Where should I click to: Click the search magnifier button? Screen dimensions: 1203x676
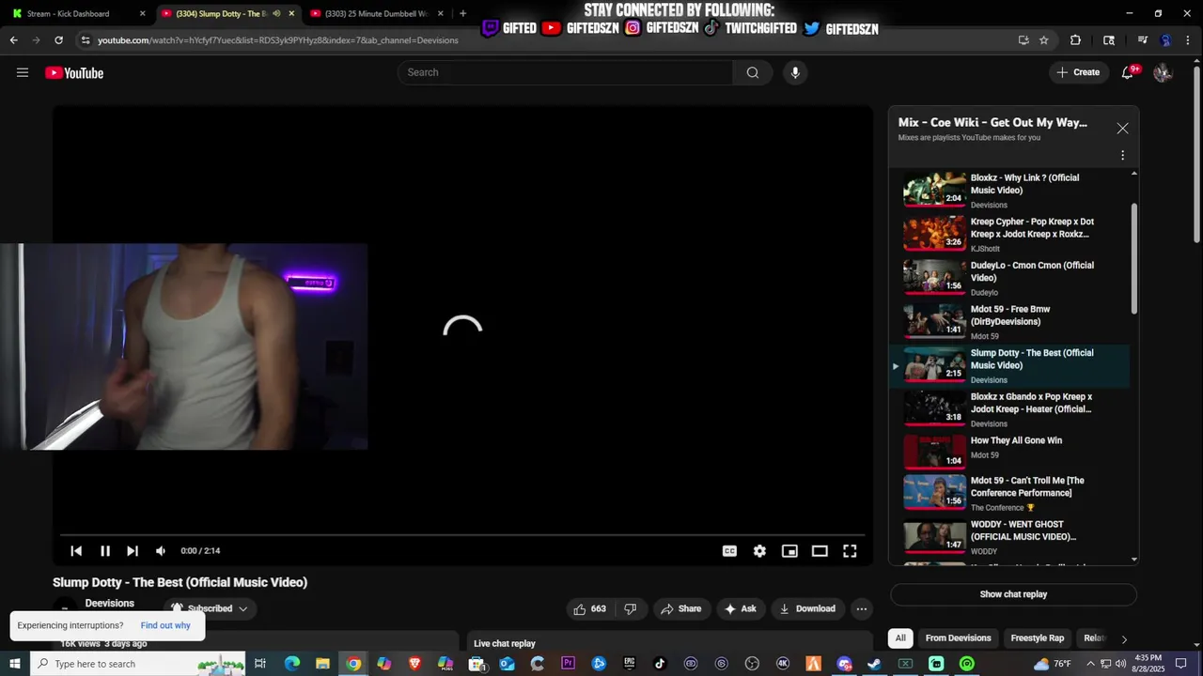coord(753,72)
